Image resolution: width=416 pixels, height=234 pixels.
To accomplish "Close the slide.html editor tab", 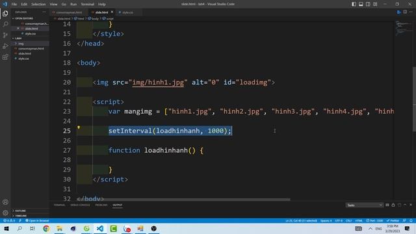I will [x=112, y=12].
